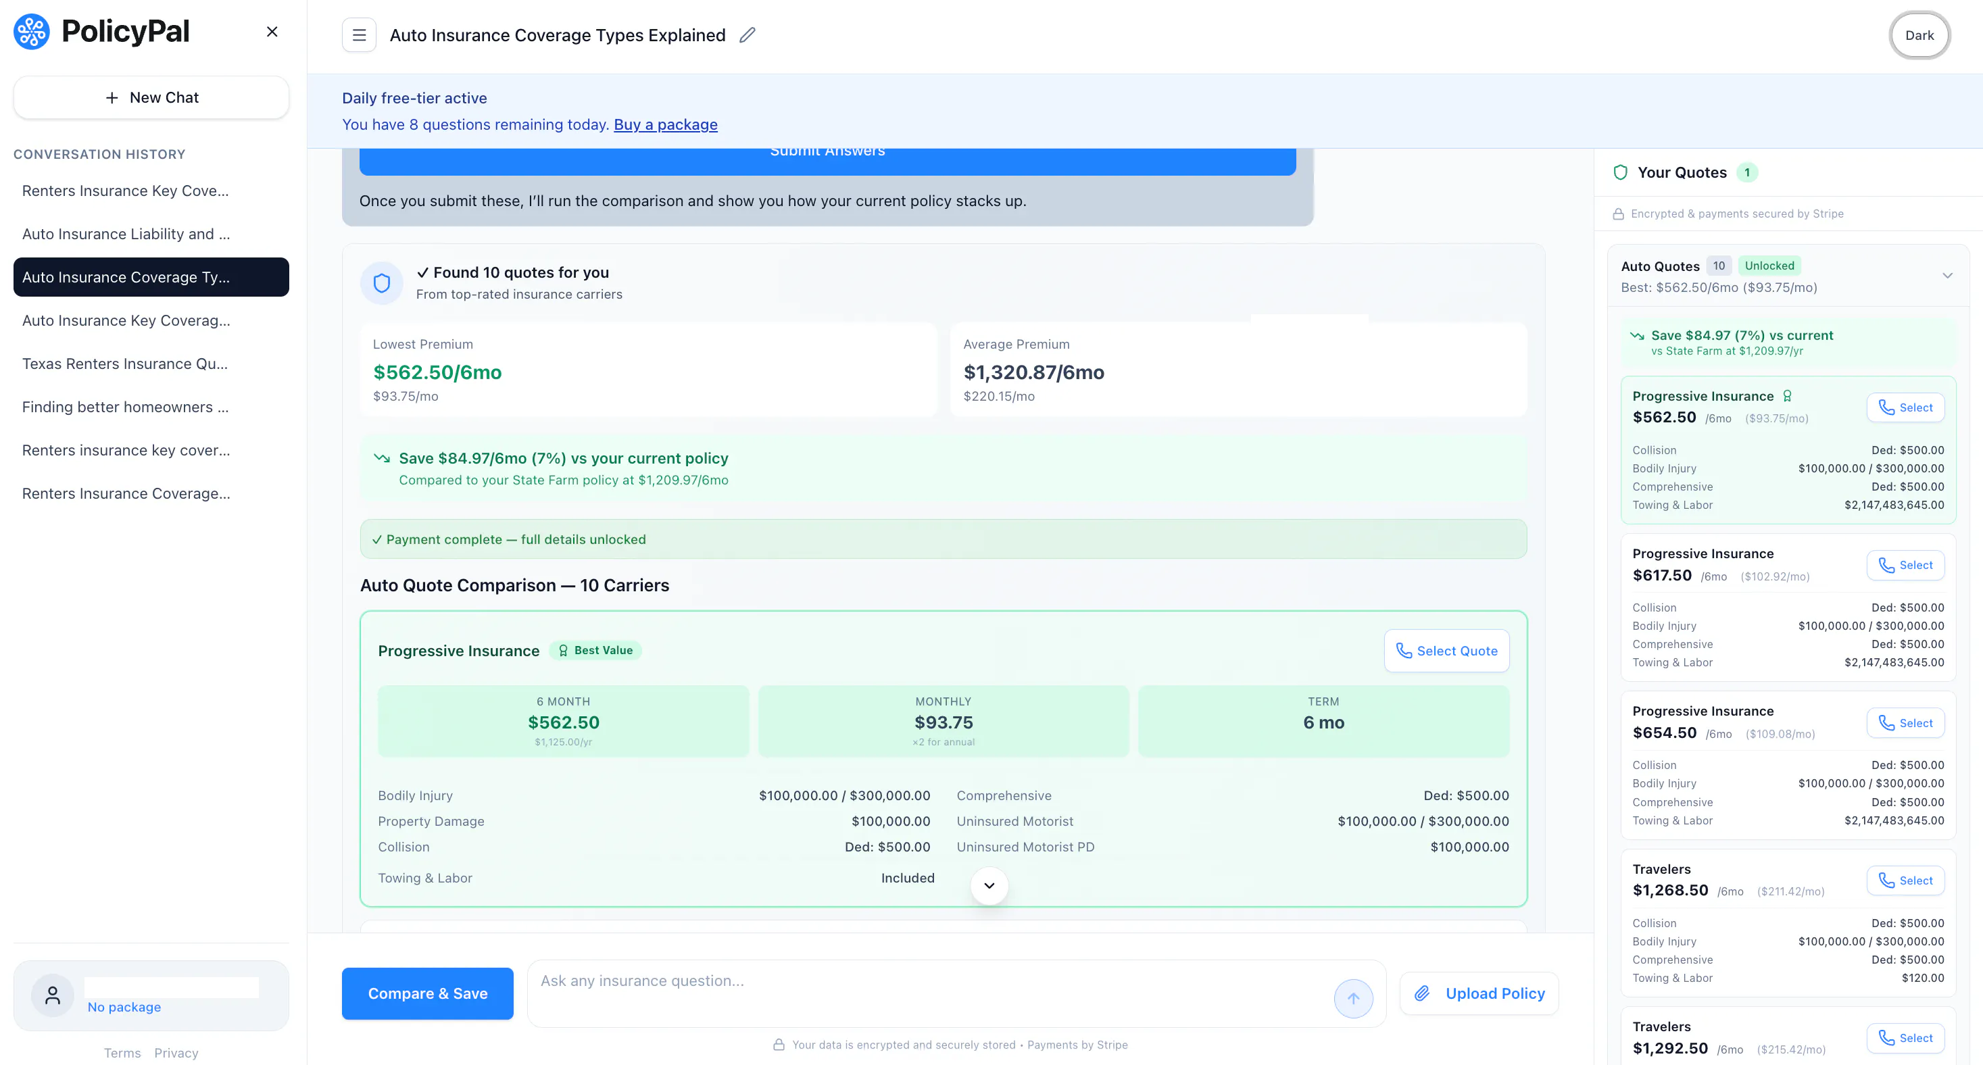
Task: Click the Average Premium $1,320.87/6mo value
Action: [x=1034, y=372]
